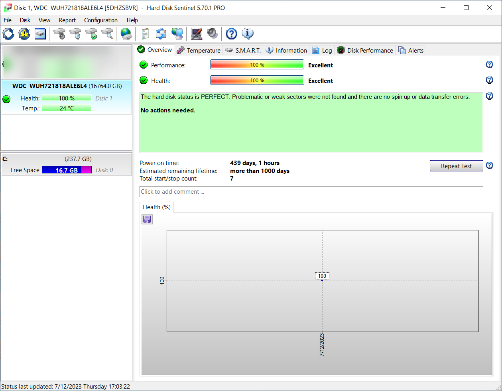Open the Report menu
Viewport: 502px width, 391px height.
67,20
